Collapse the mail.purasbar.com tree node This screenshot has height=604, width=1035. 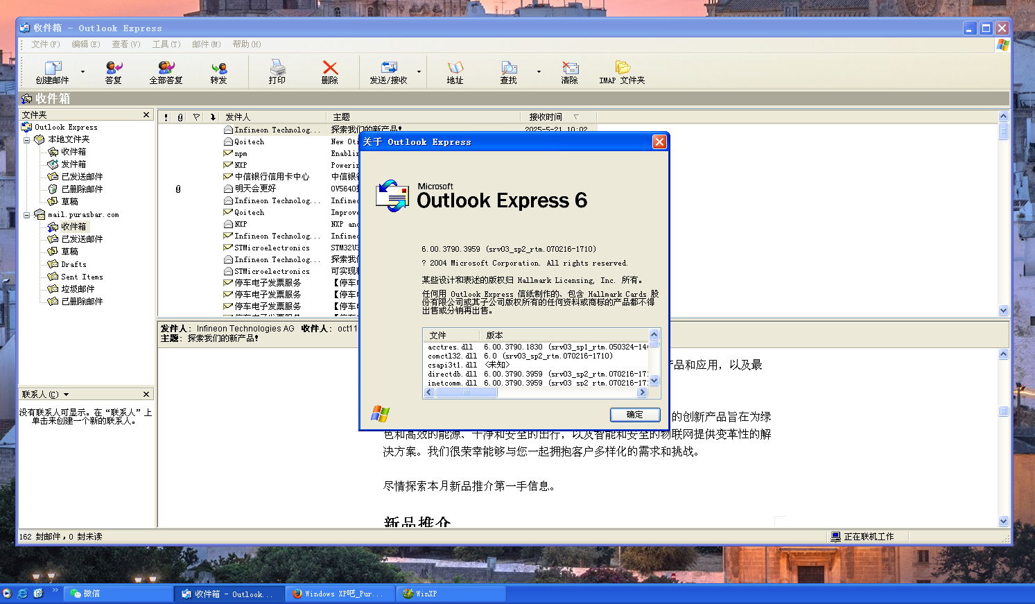27,215
